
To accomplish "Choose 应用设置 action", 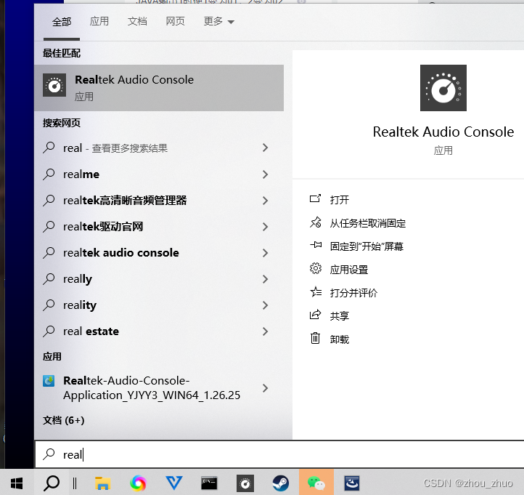I will coord(349,270).
